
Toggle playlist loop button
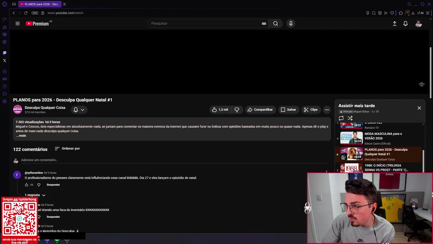point(341,118)
